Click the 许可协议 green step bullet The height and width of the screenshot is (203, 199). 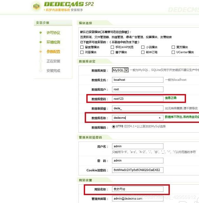click(x=41, y=33)
